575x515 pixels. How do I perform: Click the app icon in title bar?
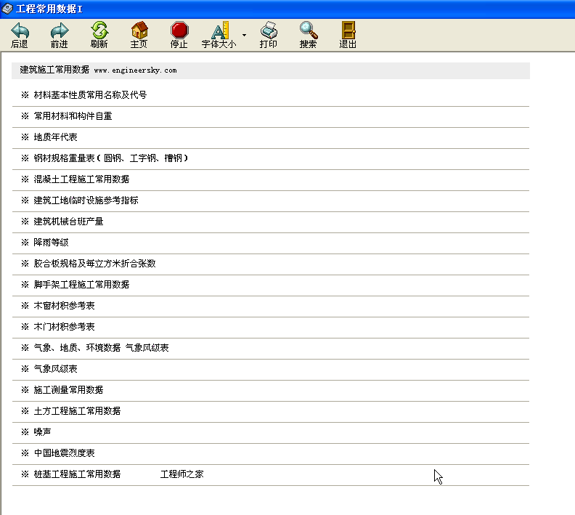click(7, 9)
